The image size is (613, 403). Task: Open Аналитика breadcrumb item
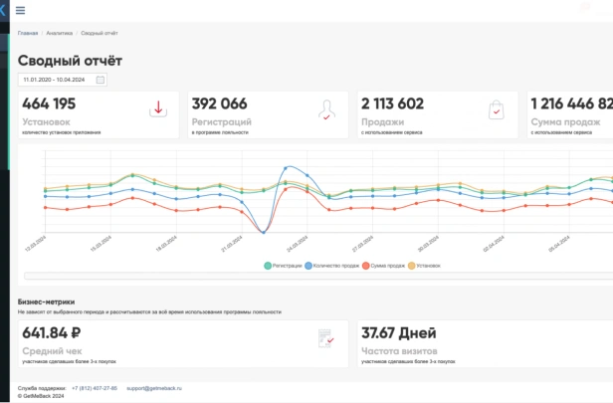(60, 33)
